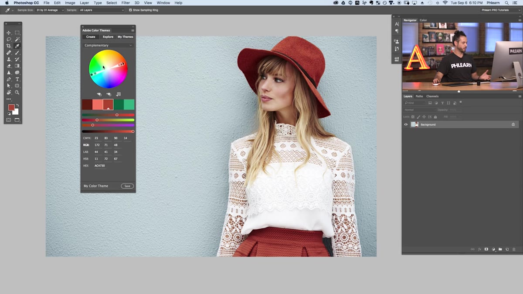Select the Sharpen/Blur triangle tool
Screen dimensions: 523x294
(9, 73)
